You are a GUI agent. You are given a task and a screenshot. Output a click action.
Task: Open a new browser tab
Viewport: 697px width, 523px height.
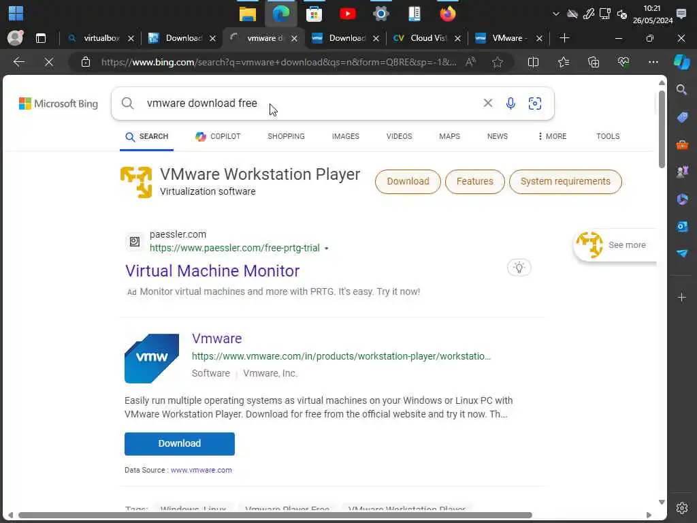[564, 38]
